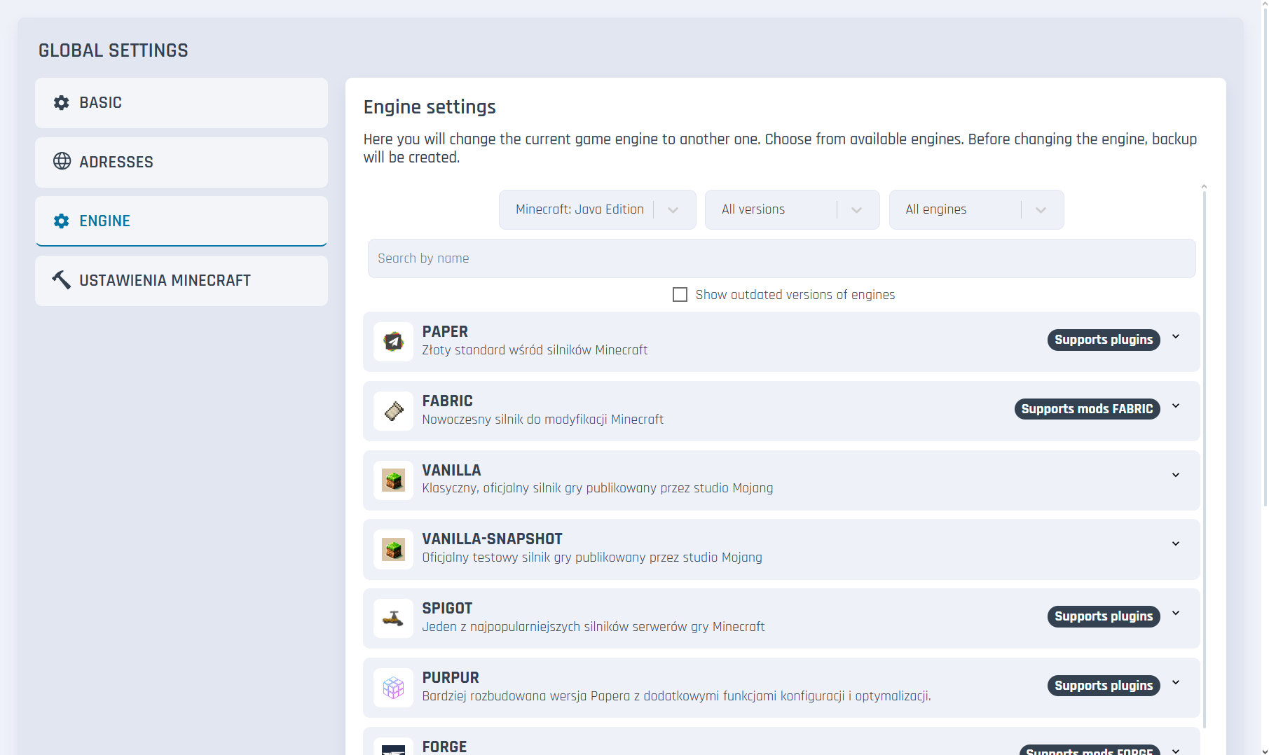Enable Show outdated versions of engines
This screenshot has width=1269, height=755.
tap(680, 295)
